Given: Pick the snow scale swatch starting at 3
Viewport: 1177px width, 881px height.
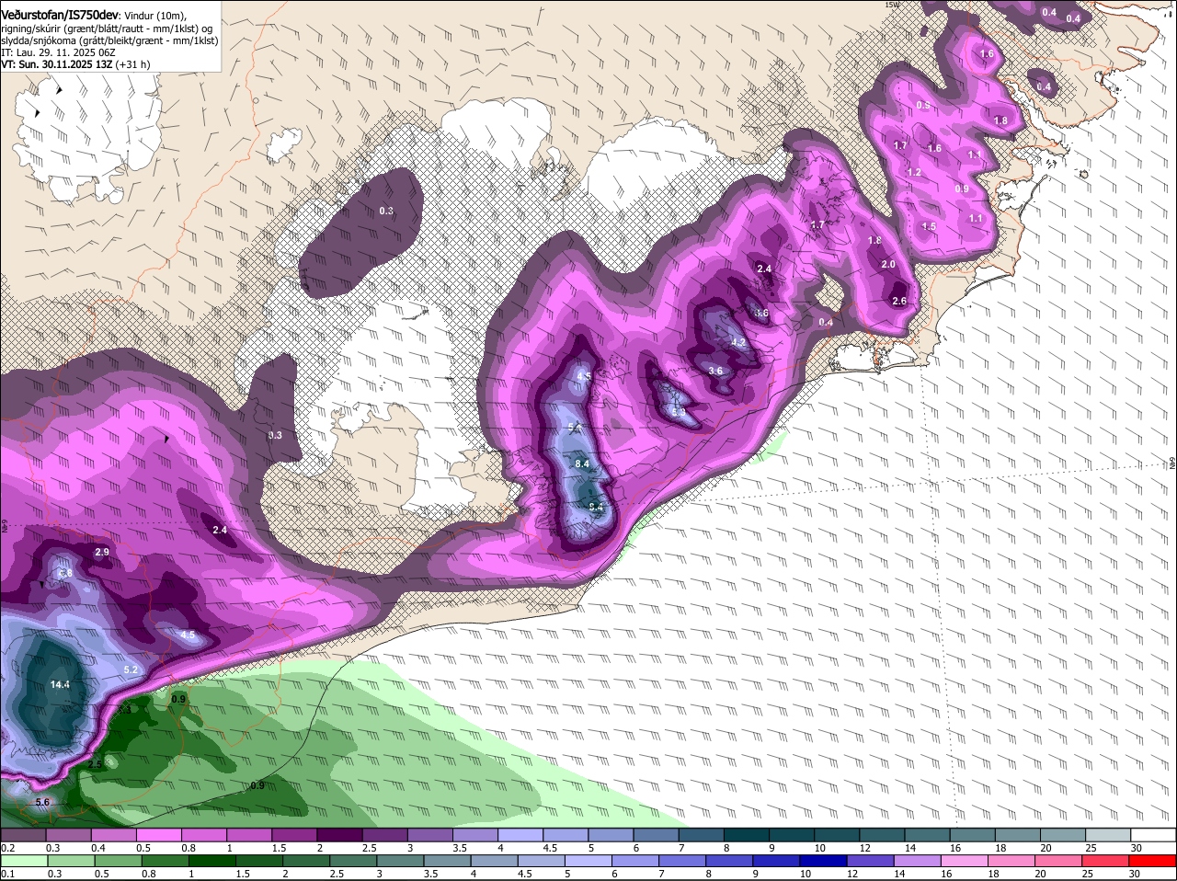Looking at the screenshot, I should pyautogui.click(x=429, y=834).
